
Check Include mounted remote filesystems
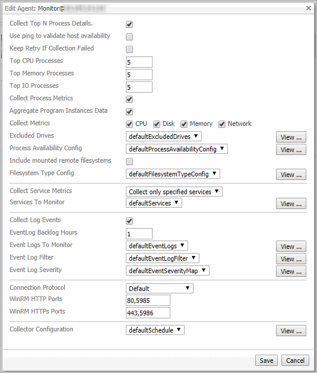(129, 162)
